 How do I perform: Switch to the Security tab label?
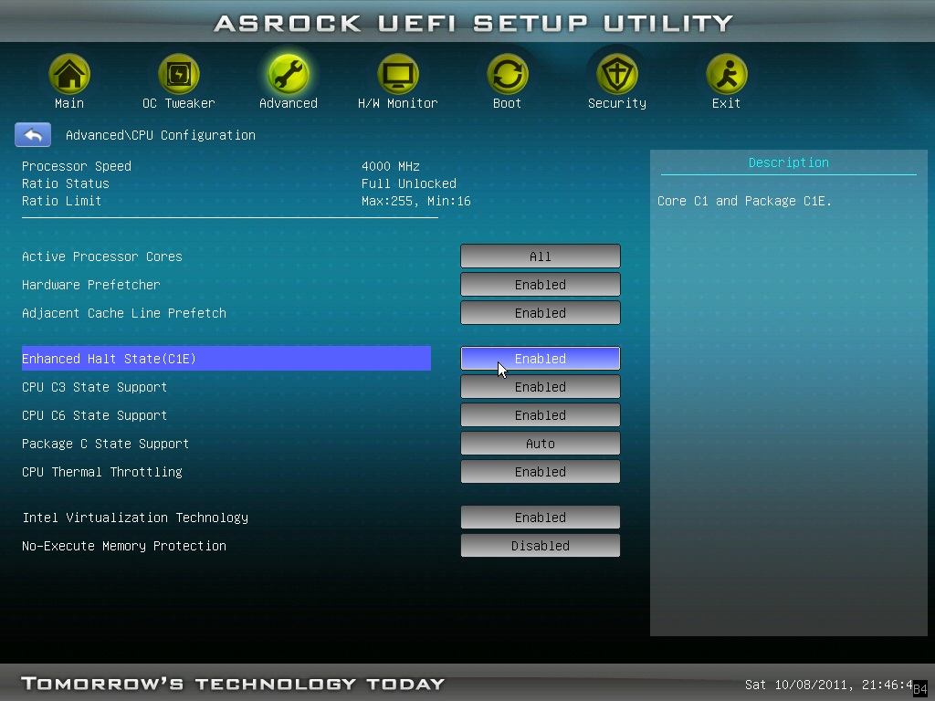tap(617, 103)
